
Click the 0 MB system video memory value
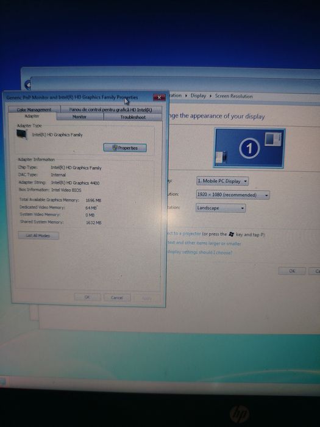(x=90, y=215)
